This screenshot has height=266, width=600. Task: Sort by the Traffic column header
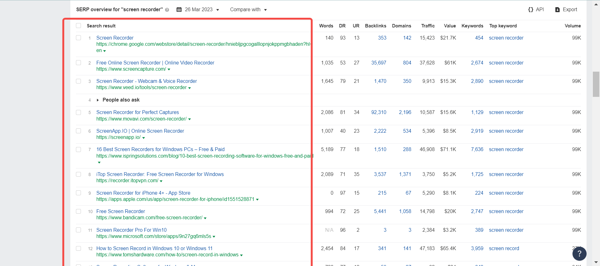tap(428, 26)
